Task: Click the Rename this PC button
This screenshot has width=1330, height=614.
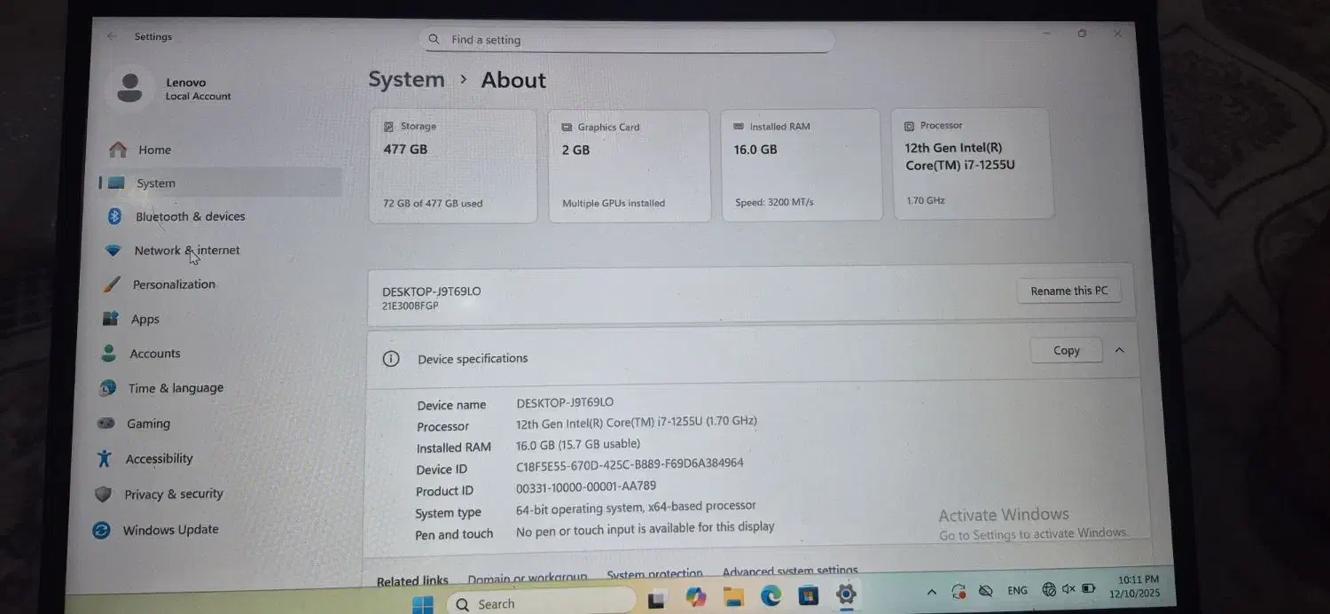Action: tap(1068, 290)
